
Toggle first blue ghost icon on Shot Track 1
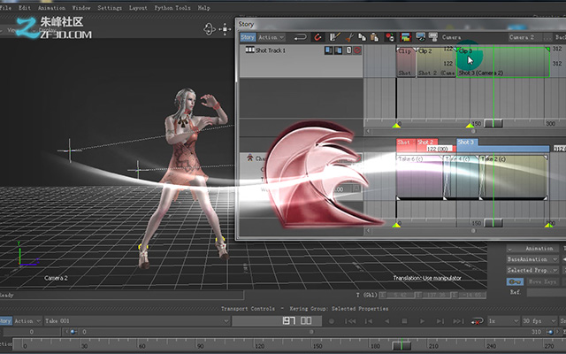[x=328, y=50]
